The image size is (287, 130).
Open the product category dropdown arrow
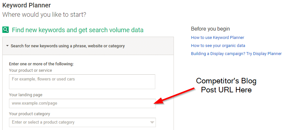[x=152, y=123]
